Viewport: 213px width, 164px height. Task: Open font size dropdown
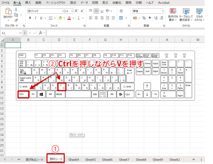(72, 11)
